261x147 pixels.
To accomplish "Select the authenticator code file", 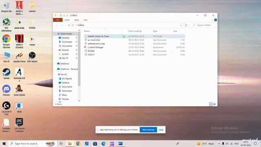I will [x=96, y=44].
